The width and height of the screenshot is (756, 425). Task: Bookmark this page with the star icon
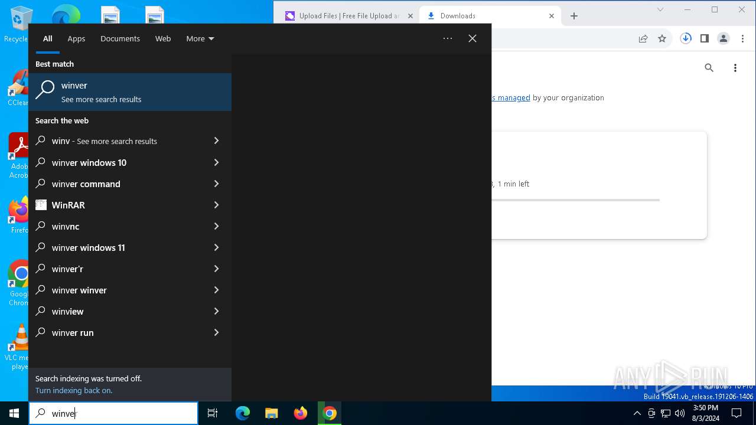662,38
